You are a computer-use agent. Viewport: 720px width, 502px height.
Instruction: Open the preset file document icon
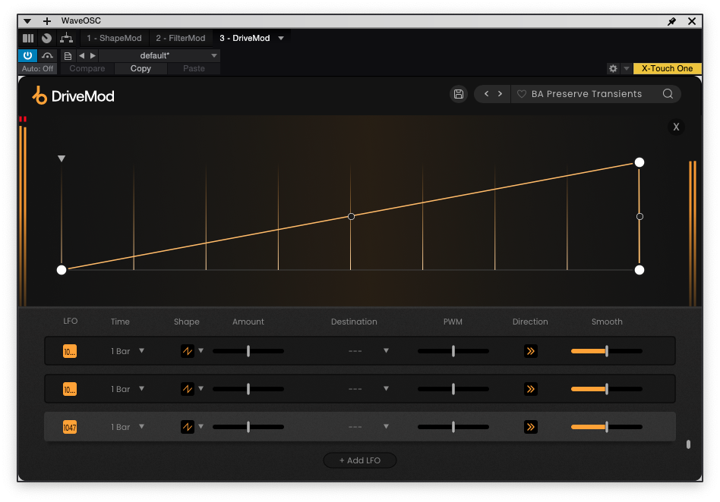[x=68, y=56]
